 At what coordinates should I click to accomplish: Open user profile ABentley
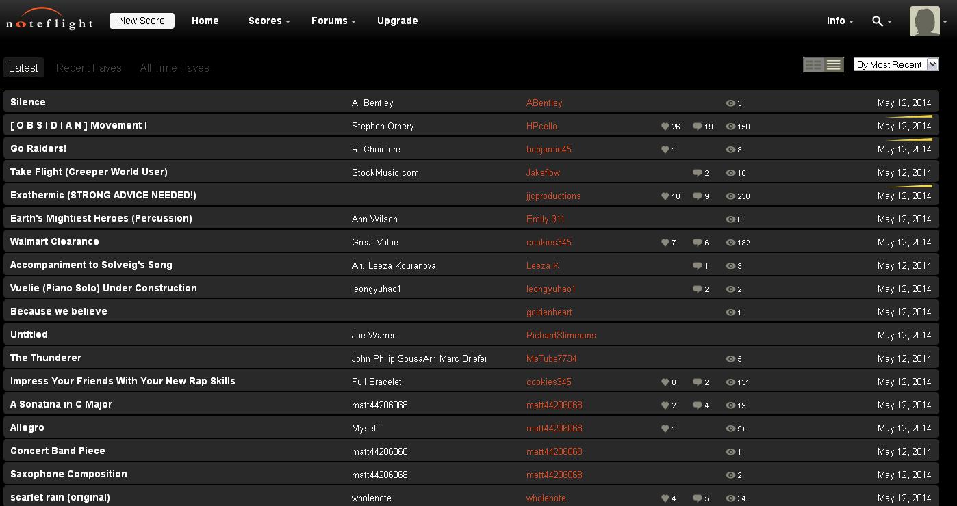[544, 103]
